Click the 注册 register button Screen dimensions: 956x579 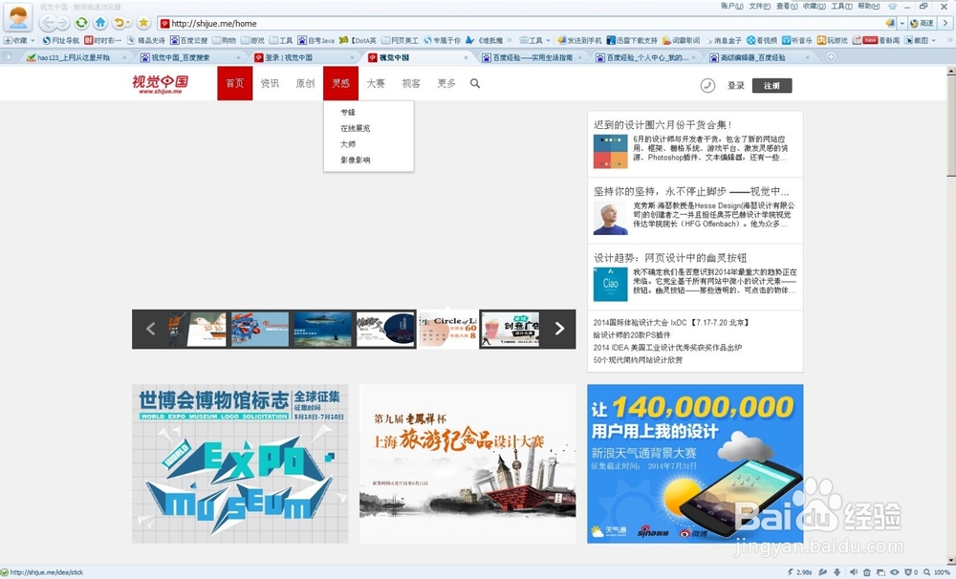(771, 85)
